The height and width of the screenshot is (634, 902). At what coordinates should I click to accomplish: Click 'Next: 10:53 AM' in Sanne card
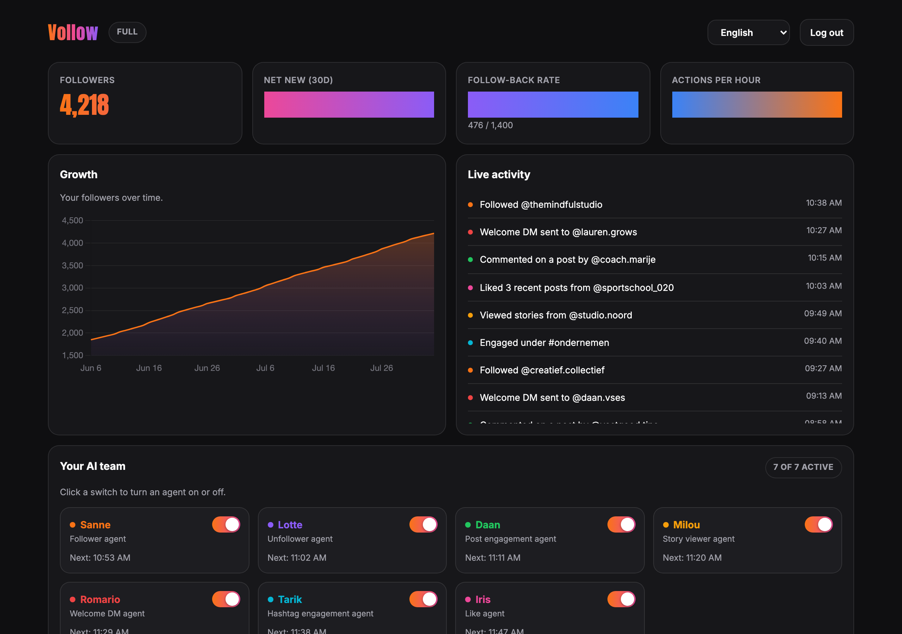[100, 558]
